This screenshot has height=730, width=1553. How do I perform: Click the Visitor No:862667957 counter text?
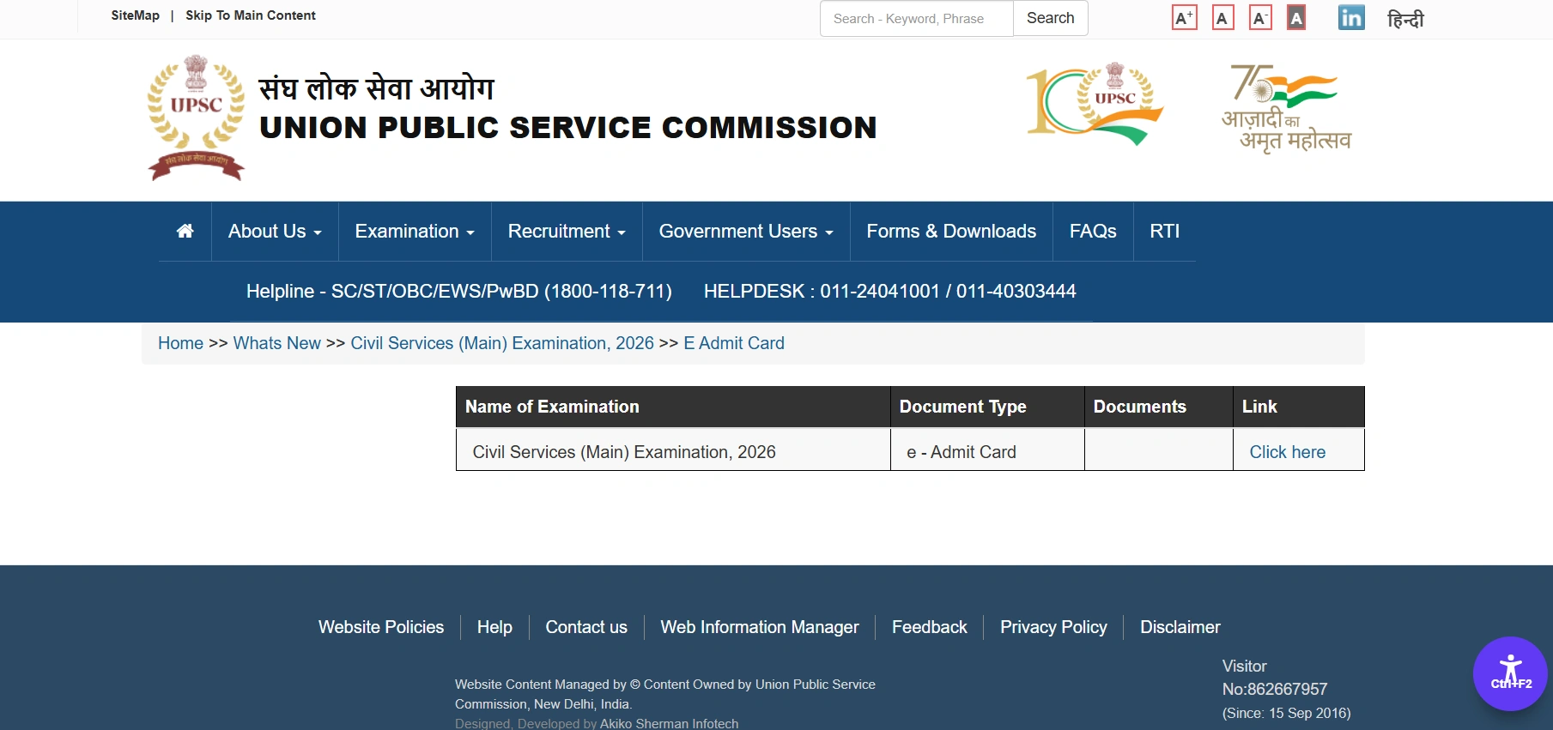[x=1275, y=678]
